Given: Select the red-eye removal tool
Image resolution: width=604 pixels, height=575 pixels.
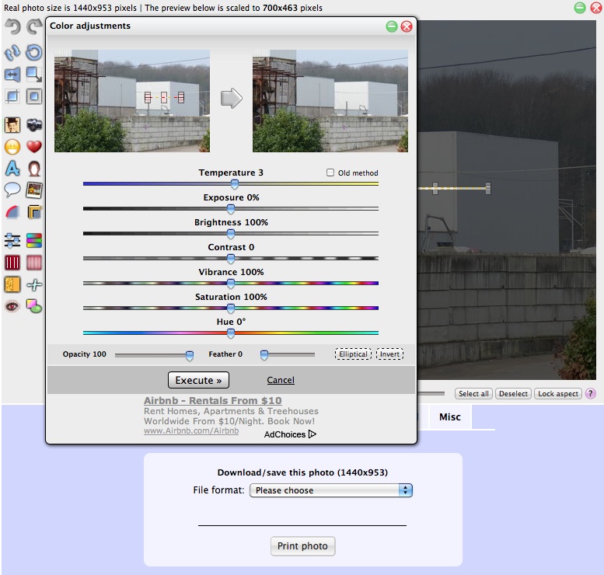Looking at the screenshot, I should pos(12,306).
